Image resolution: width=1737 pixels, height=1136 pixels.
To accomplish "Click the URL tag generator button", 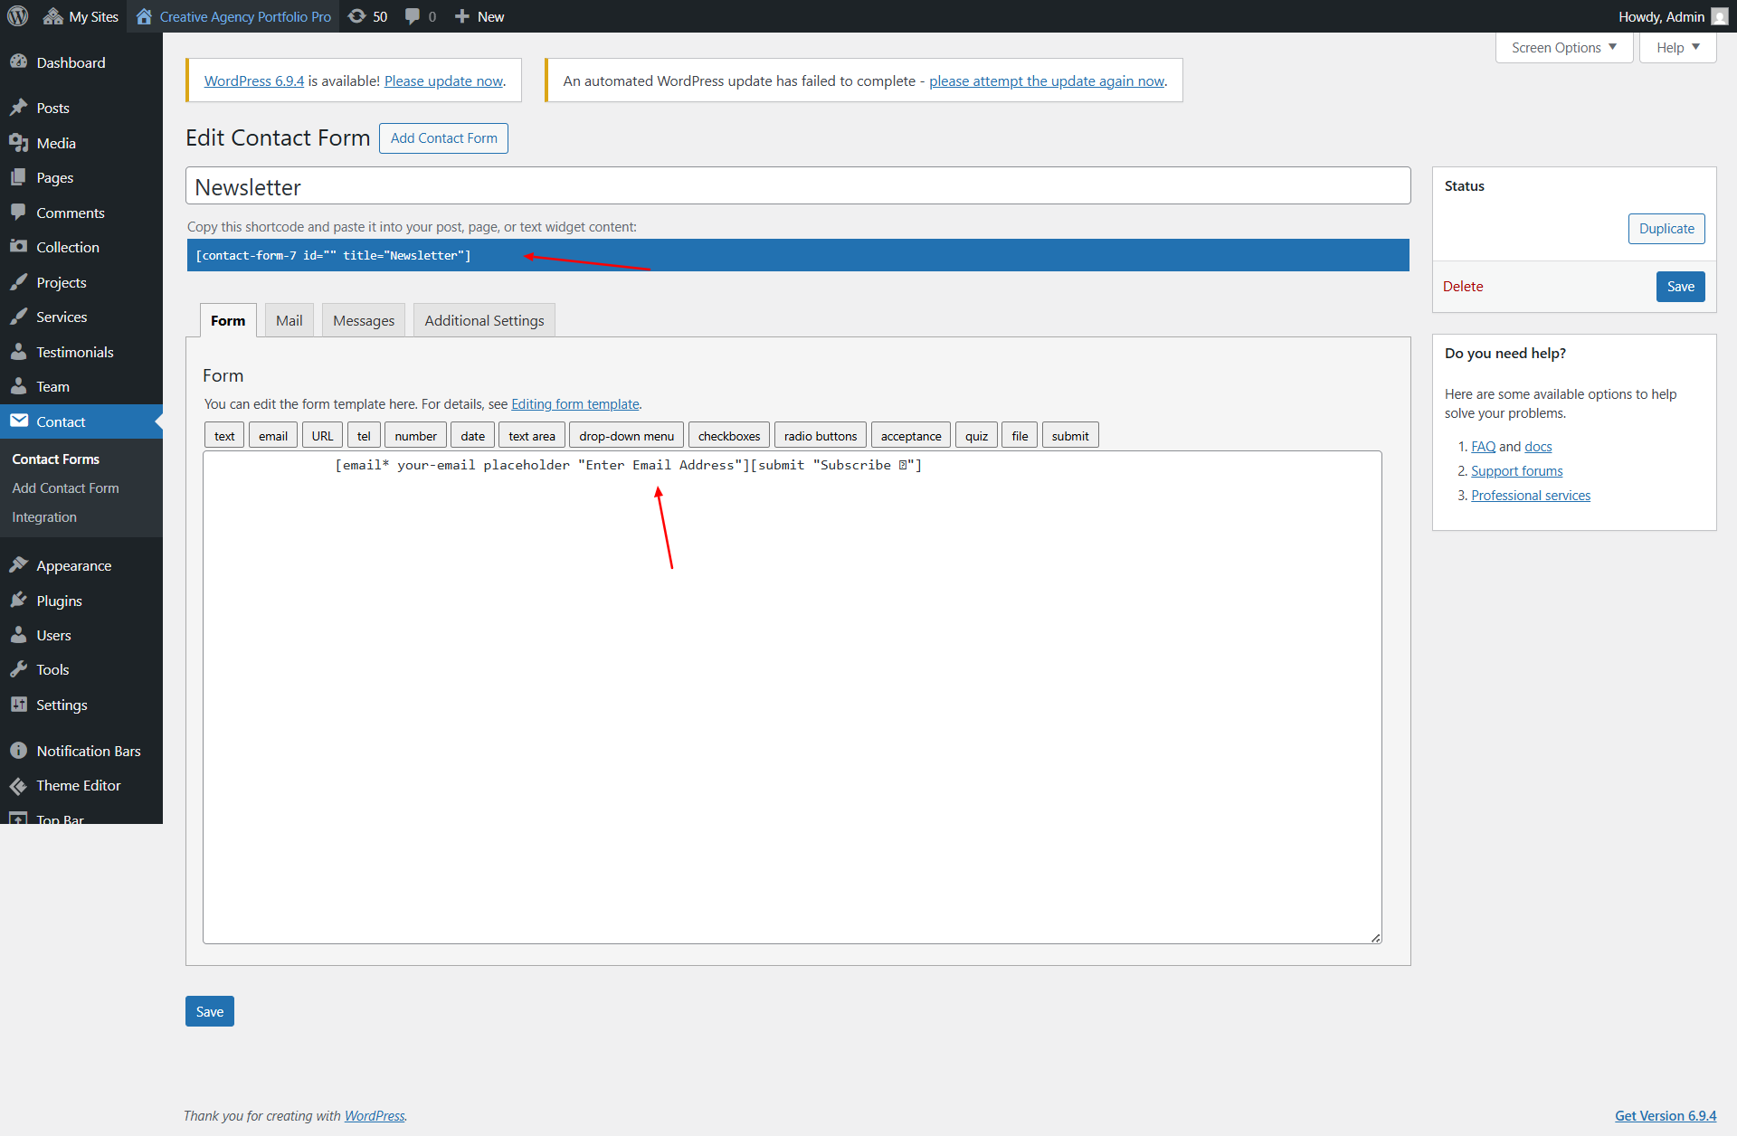I will tap(322, 436).
